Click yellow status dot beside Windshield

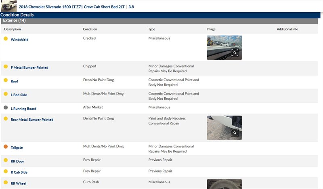tap(6, 39)
